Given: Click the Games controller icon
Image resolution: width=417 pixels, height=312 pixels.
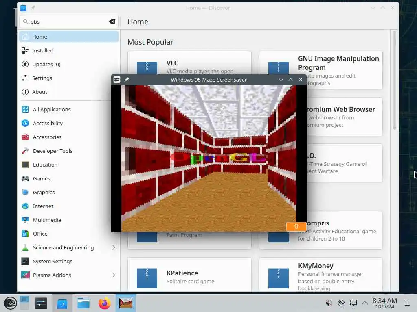Looking at the screenshot, I should pyautogui.click(x=25, y=178).
